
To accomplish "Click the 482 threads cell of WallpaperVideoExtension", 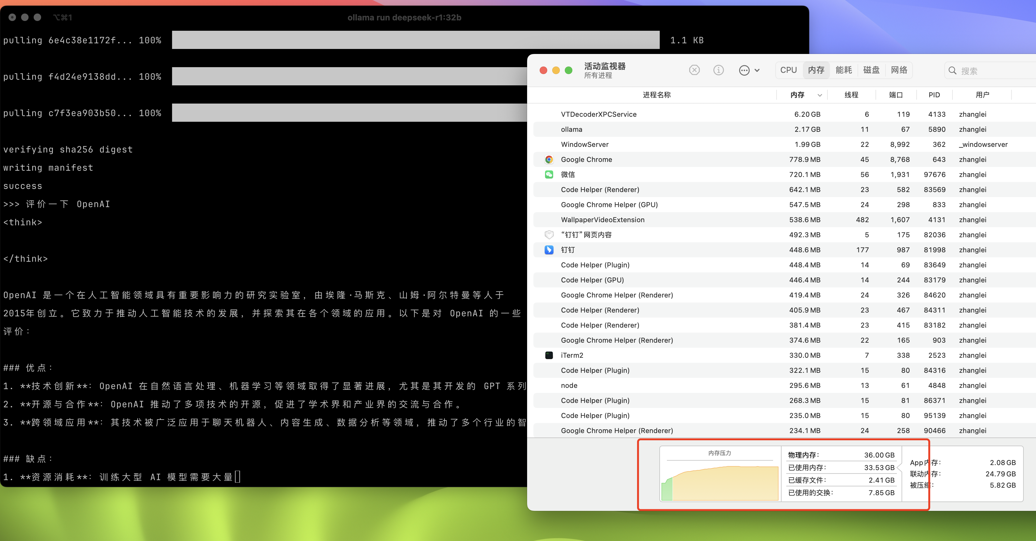I will point(862,220).
